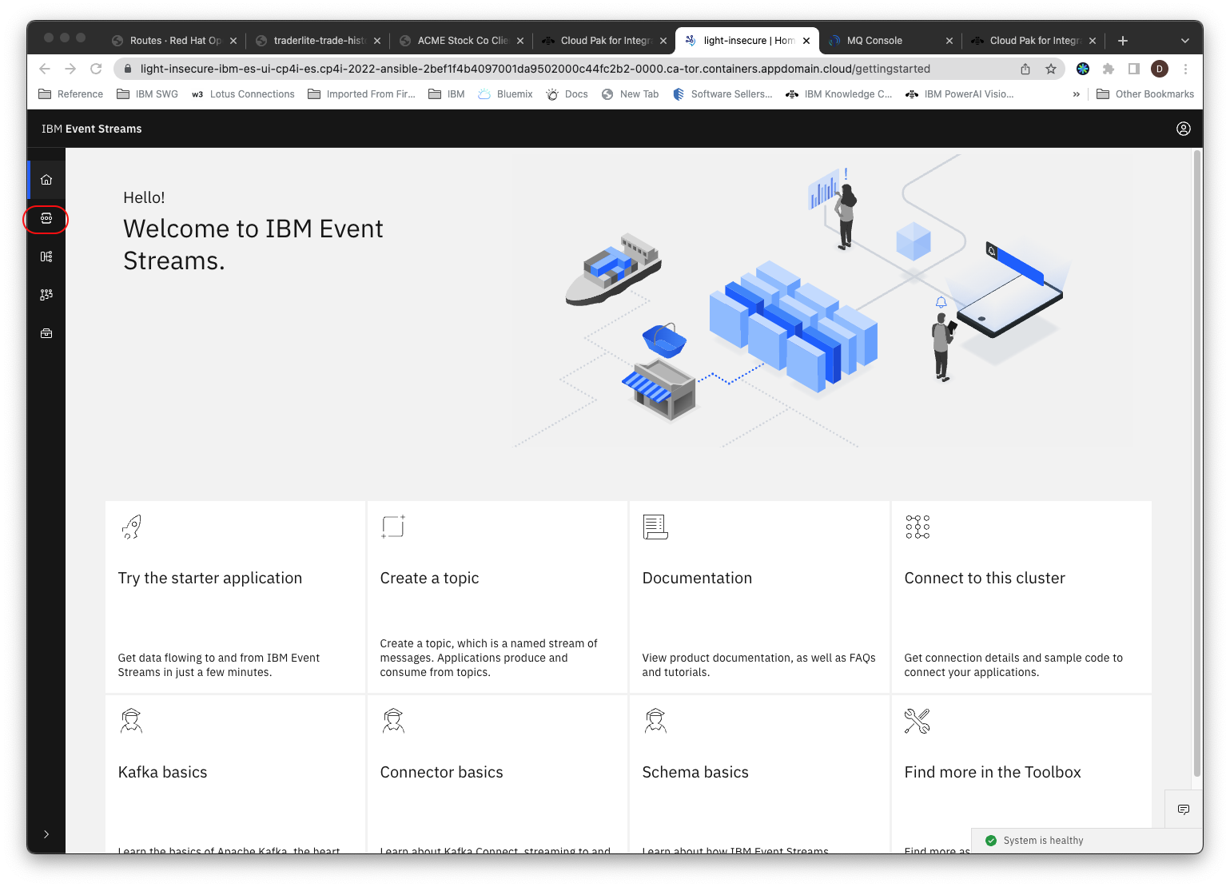Viewport: 1230px width, 887px height.
Task: Open the Home icon in the sidebar
Action: pyautogui.click(x=46, y=180)
